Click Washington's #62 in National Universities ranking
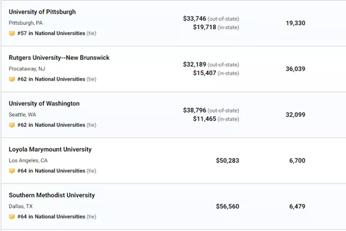 coord(51,125)
